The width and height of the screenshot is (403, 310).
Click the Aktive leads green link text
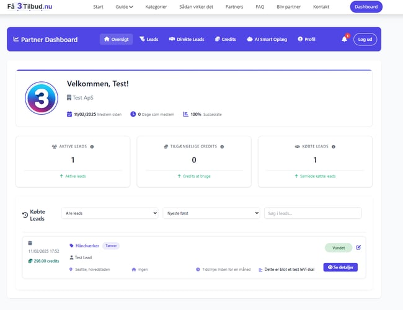(x=75, y=176)
